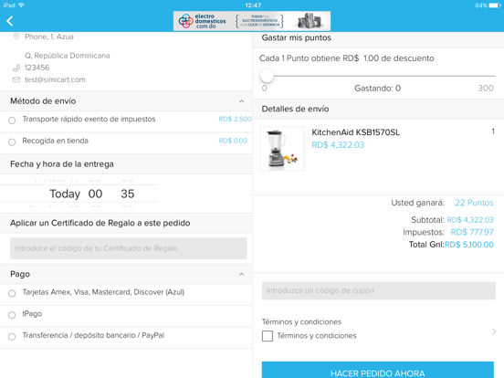Tap the test@simicart.com email text
Image resolution: width=504 pixels, height=378 pixels.
click(55, 79)
